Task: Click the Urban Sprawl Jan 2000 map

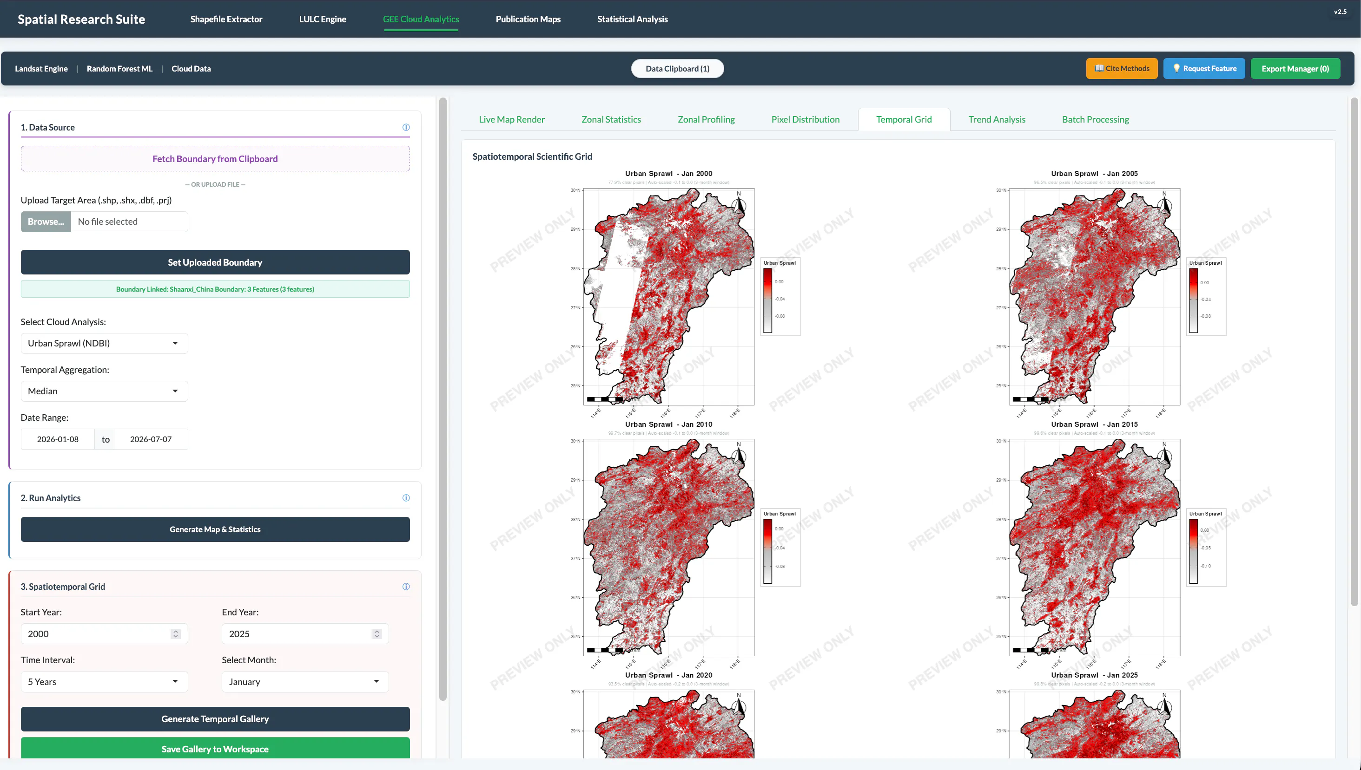Action: 669,297
